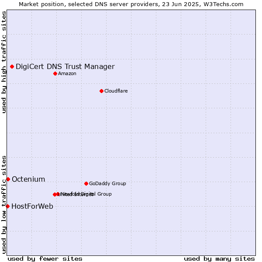This screenshot has width=262, height=262.
Task: Click the 'used by fewer sites' axis label
Action: point(45,259)
